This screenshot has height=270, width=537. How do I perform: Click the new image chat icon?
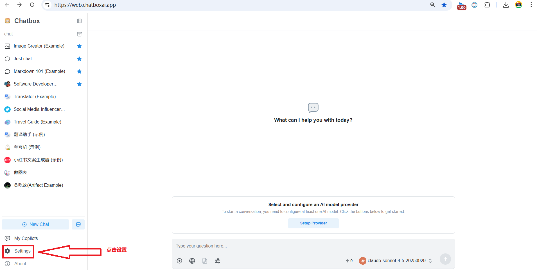coord(78,224)
